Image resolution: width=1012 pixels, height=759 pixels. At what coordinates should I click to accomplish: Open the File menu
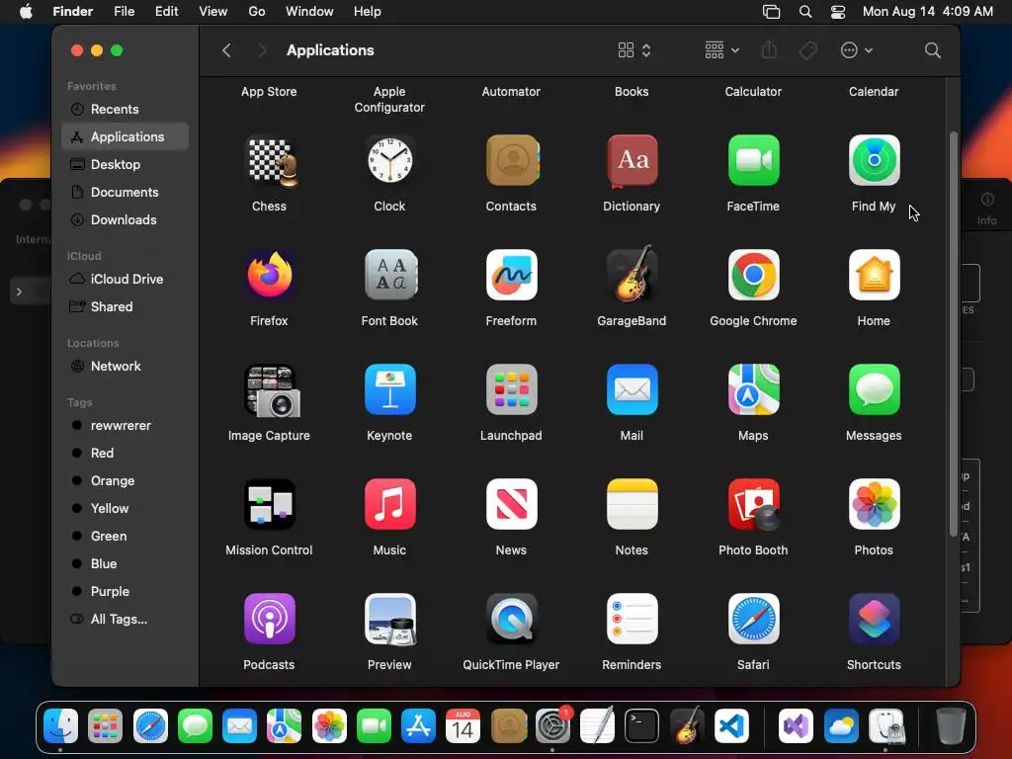click(x=124, y=12)
